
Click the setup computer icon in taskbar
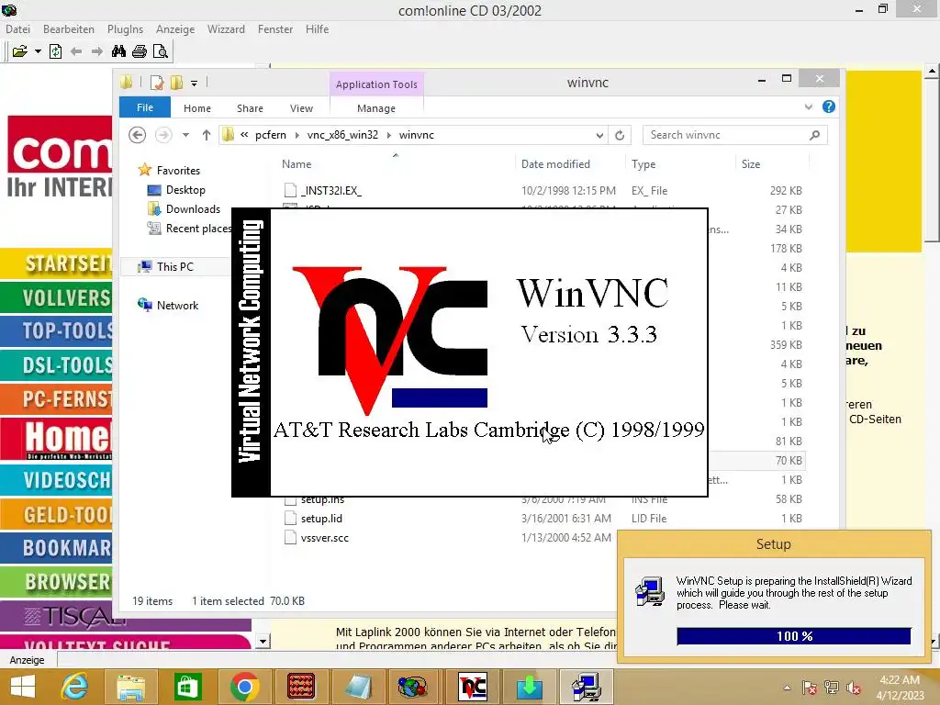click(x=587, y=687)
